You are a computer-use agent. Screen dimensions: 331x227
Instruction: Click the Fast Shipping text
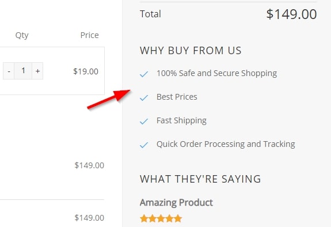(181, 120)
